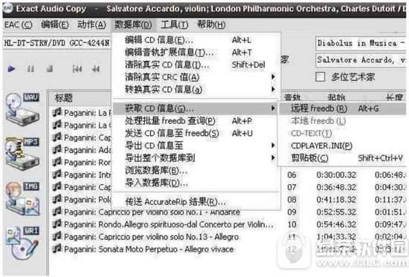Viewport: 409px width, 277px height.
Task: Start playback with the play button
Action: point(11,69)
